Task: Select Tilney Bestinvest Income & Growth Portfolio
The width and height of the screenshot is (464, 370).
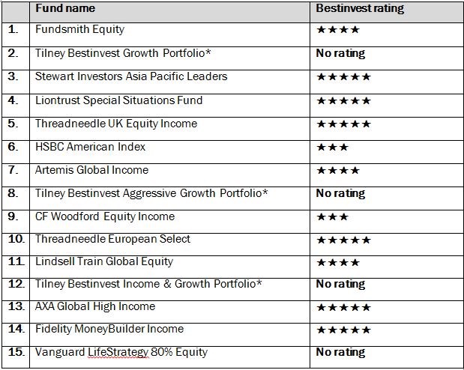Action: 148,284
